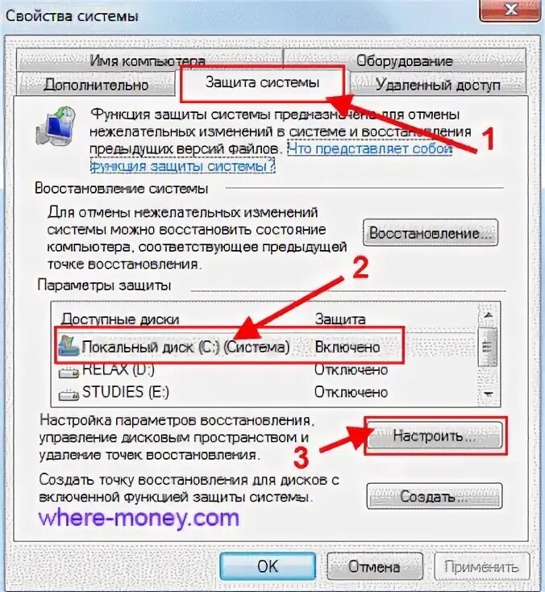Click the Local Disk C: drive icon

69,347
